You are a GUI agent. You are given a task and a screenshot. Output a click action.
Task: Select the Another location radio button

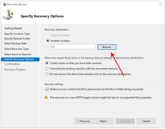48,41
